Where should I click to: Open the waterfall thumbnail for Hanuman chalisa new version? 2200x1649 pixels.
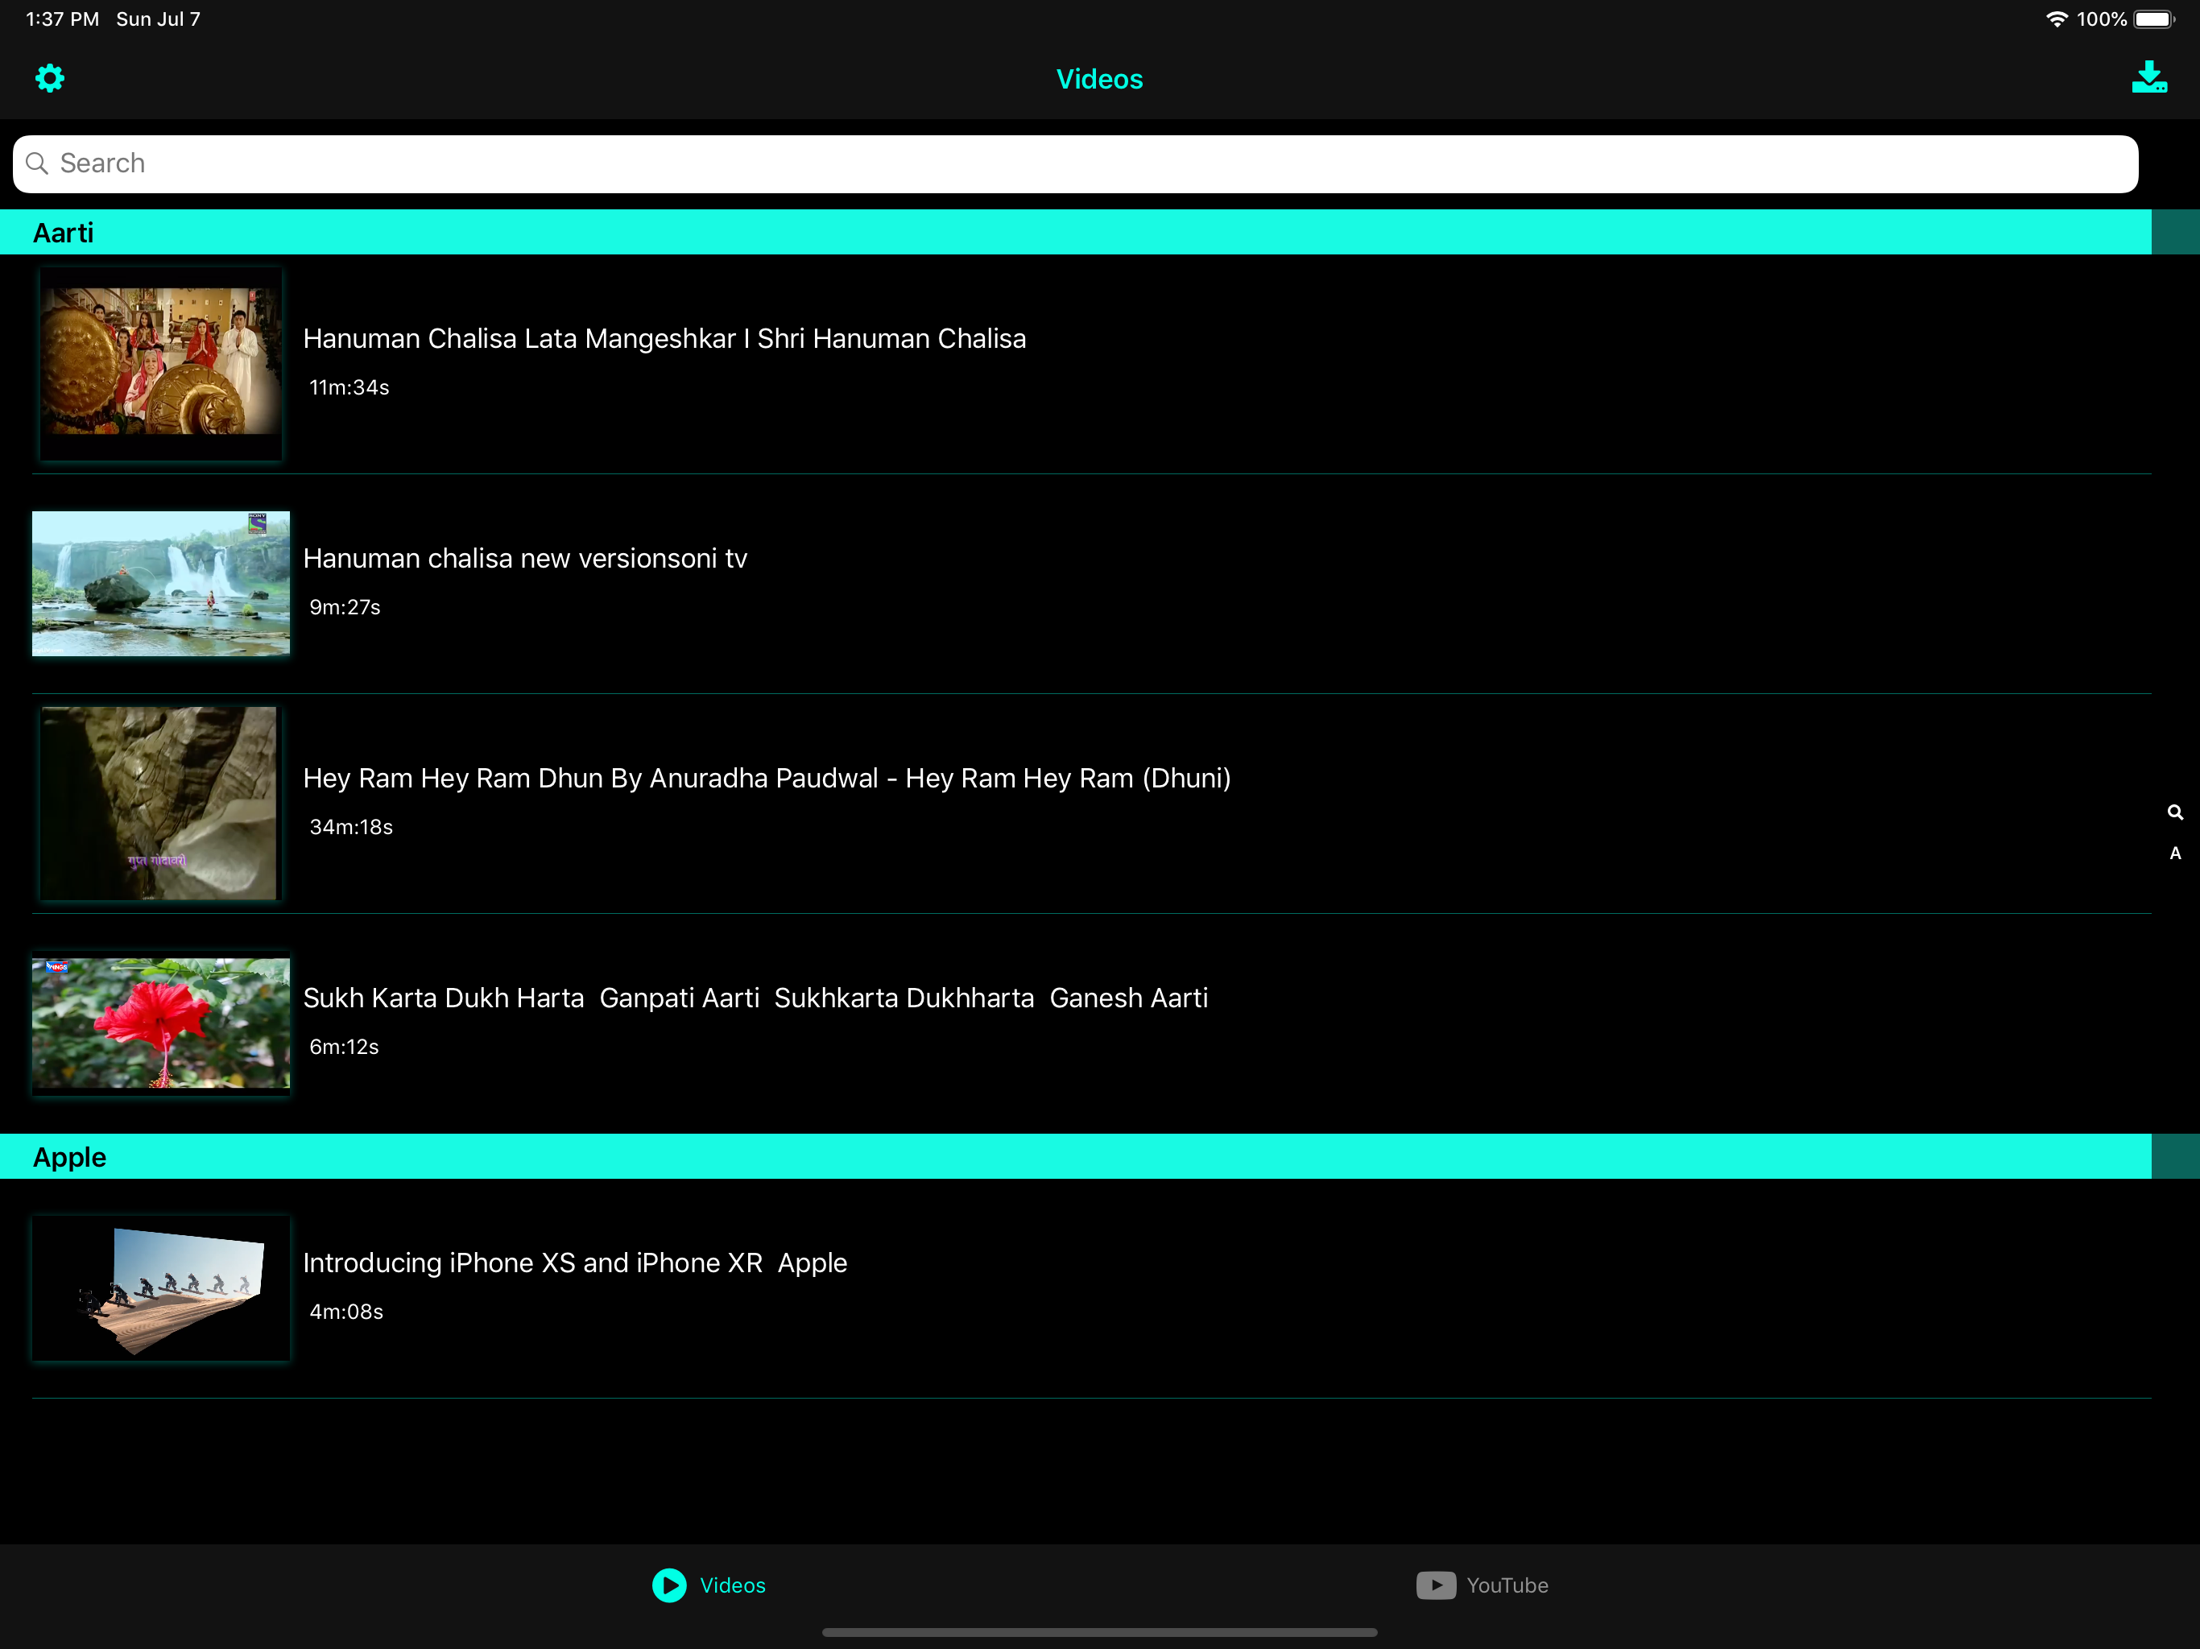pyautogui.click(x=160, y=584)
